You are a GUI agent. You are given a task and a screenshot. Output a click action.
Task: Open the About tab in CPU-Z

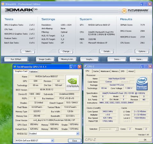coord(131,71)
